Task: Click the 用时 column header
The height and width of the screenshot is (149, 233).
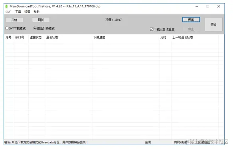Action: (x=165, y=38)
